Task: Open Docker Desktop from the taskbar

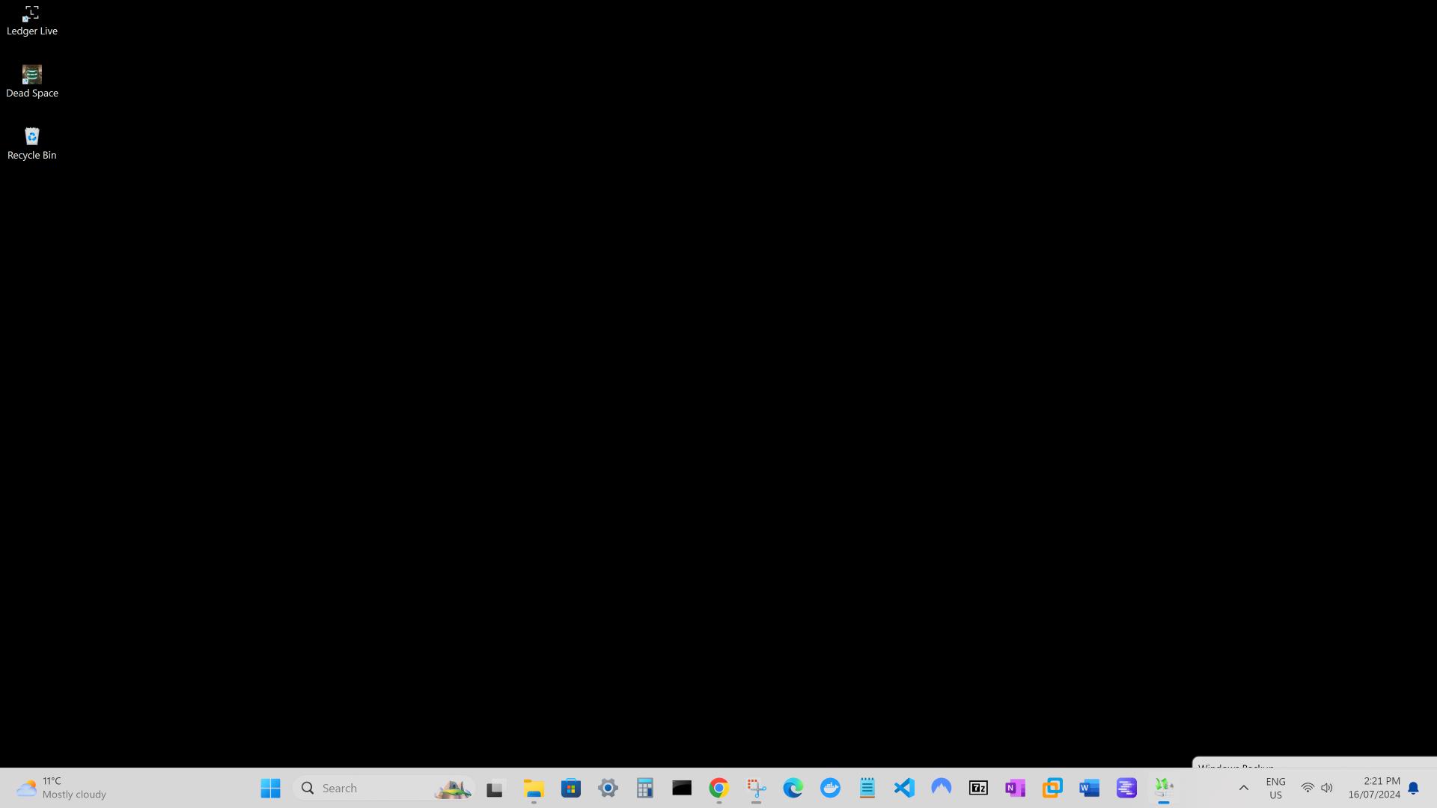Action: tap(830, 788)
